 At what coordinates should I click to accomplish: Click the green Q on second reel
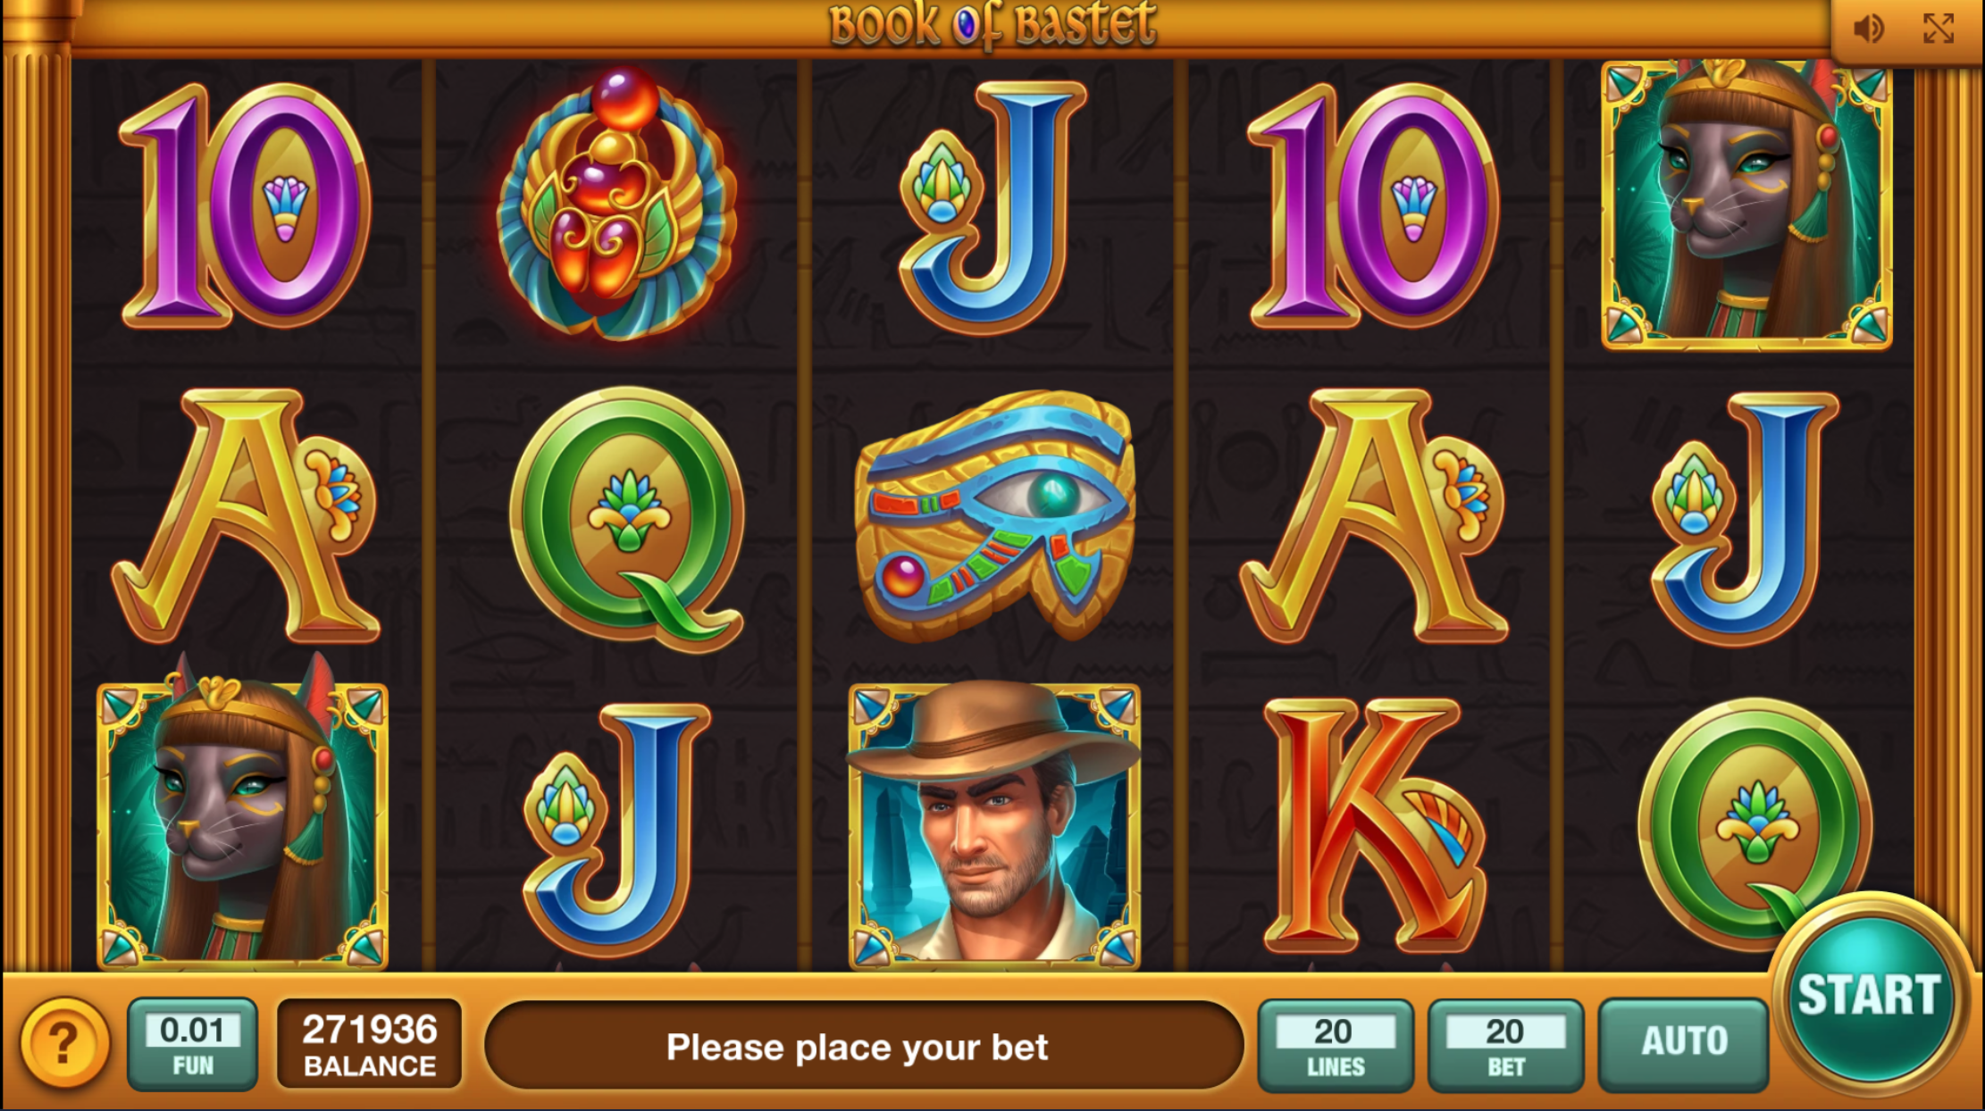pos(627,516)
